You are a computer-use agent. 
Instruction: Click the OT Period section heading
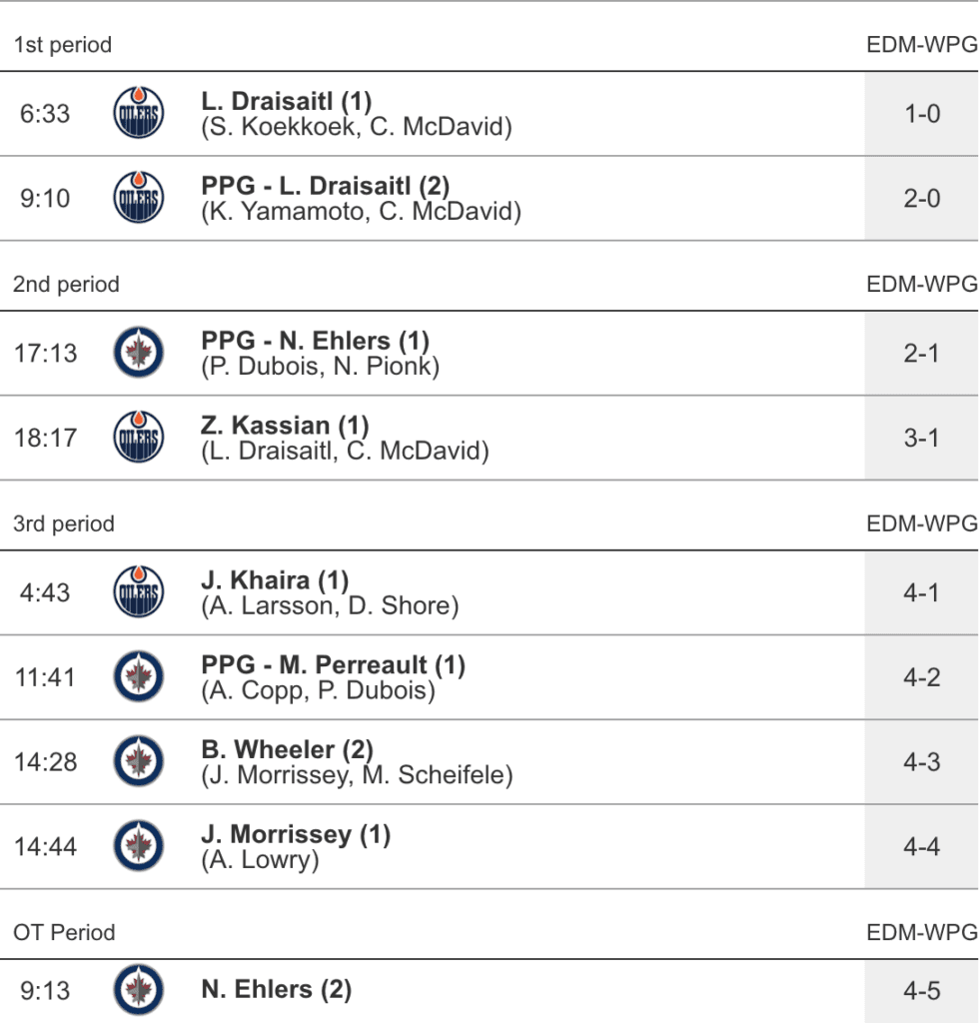64,932
